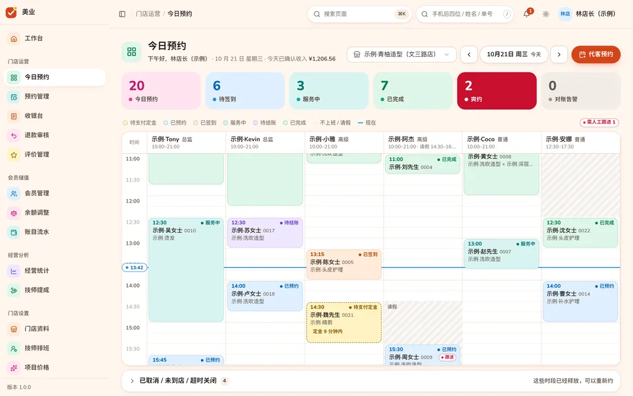The width and height of the screenshot is (633, 396).
Task: Click the 跟进 tag on 周女士 appointment
Action: pos(447,357)
